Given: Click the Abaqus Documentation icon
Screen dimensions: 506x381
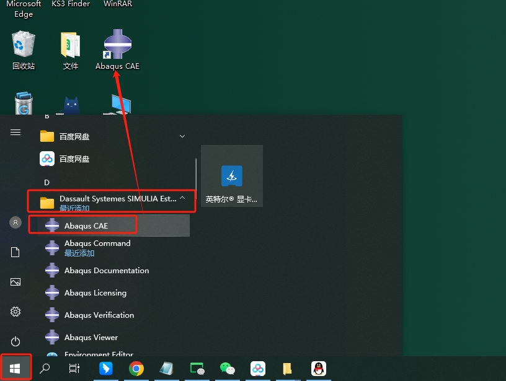Looking at the screenshot, I should [x=53, y=271].
